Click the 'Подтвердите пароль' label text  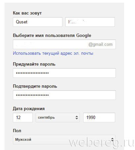[35, 86]
